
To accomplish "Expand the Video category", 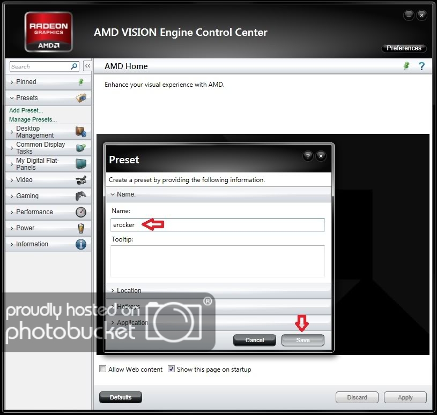I will click(x=48, y=180).
